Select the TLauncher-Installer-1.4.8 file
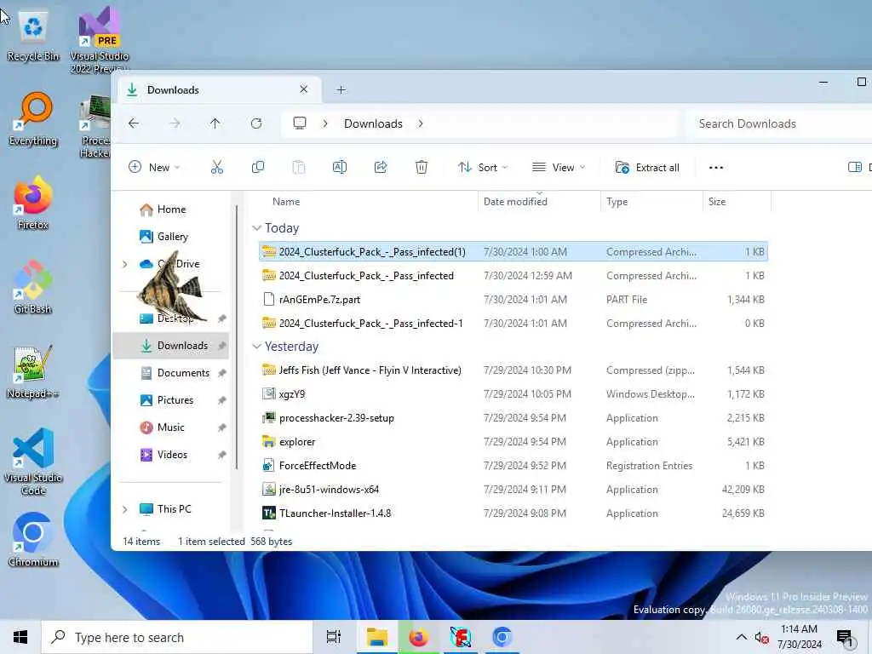Image resolution: width=872 pixels, height=654 pixels. point(513,513)
